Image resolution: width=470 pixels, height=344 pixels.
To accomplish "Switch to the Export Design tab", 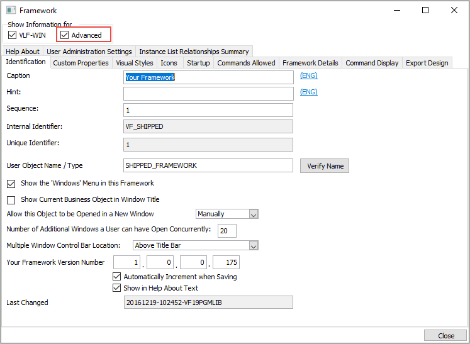I will pos(427,63).
